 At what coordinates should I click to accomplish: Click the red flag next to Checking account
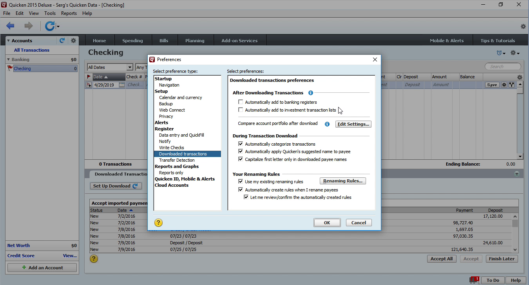point(10,68)
